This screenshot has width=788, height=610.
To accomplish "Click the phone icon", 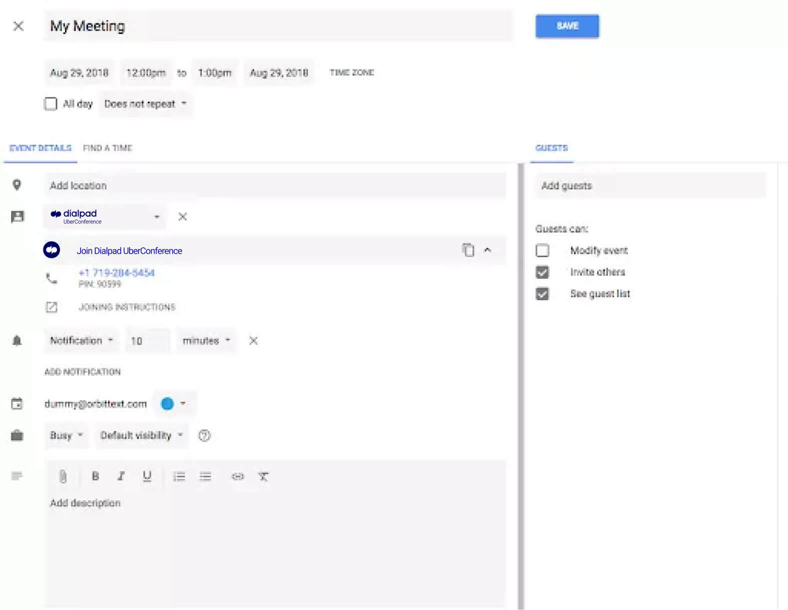I will tap(51, 278).
